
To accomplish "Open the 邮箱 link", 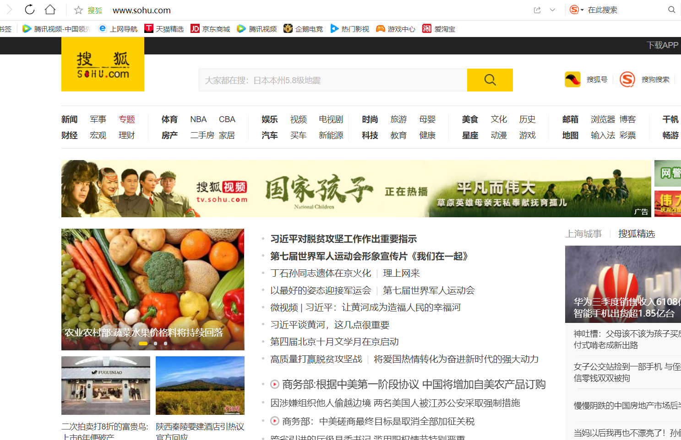I will pyautogui.click(x=570, y=119).
